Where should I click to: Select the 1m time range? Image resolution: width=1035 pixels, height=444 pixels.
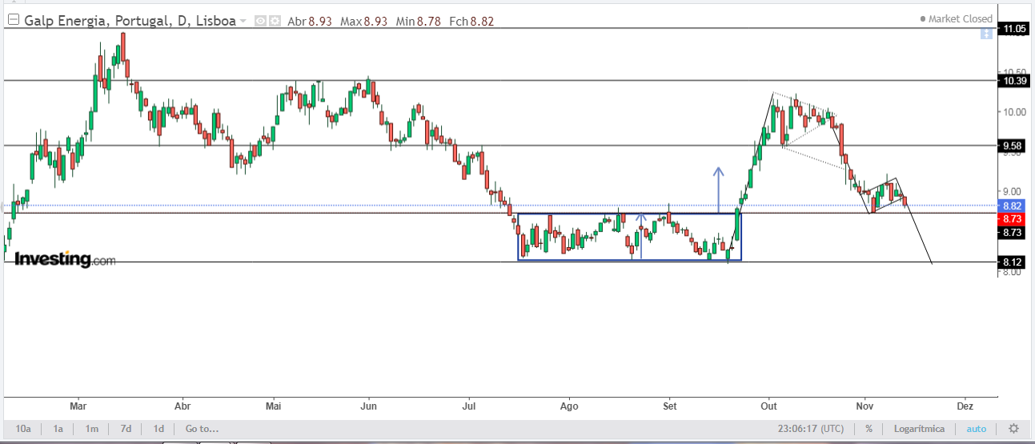92,429
